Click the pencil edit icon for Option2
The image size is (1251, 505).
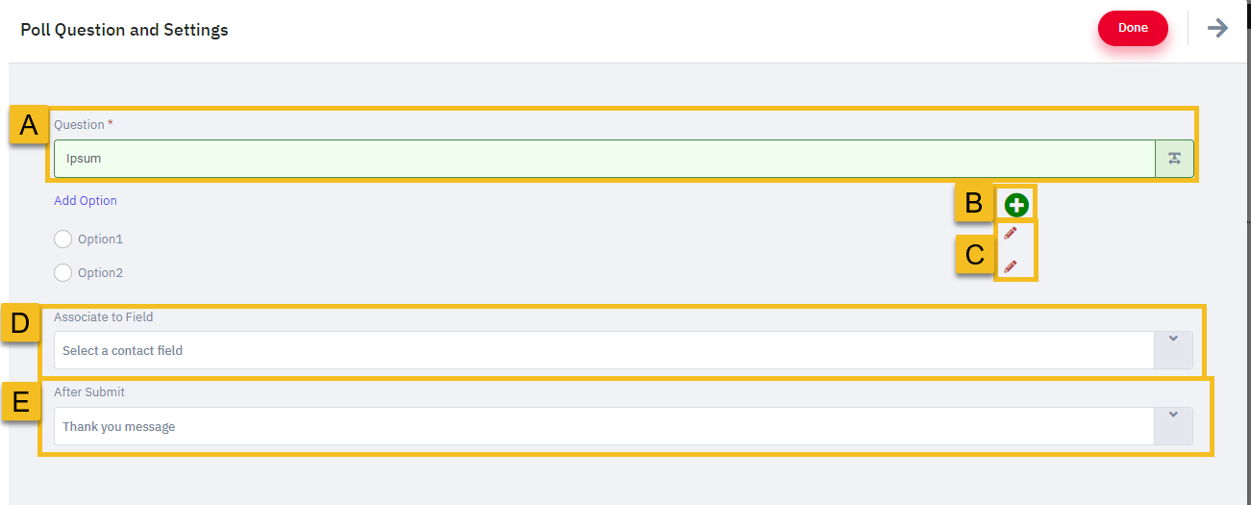(x=1010, y=266)
